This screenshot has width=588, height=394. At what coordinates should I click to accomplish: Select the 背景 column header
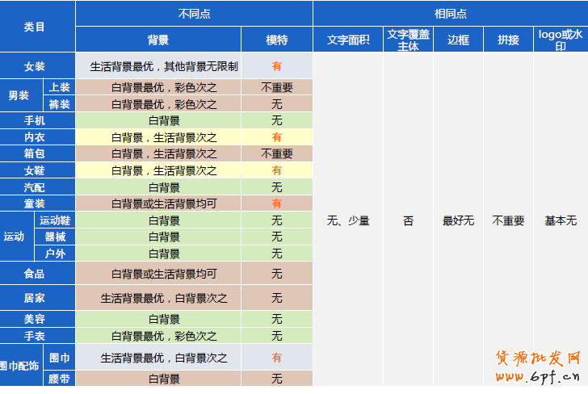(158, 40)
